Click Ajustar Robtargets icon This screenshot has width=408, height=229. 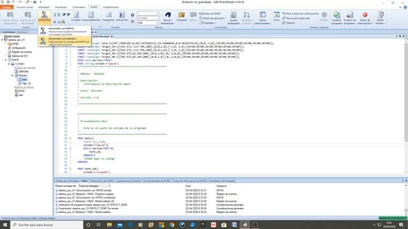pos(233,18)
